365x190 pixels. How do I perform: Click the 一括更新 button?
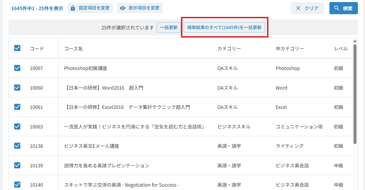coord(169,27)
